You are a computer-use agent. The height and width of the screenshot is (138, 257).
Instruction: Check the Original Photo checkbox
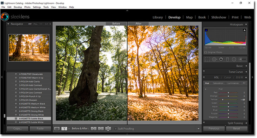click(206, 53)
